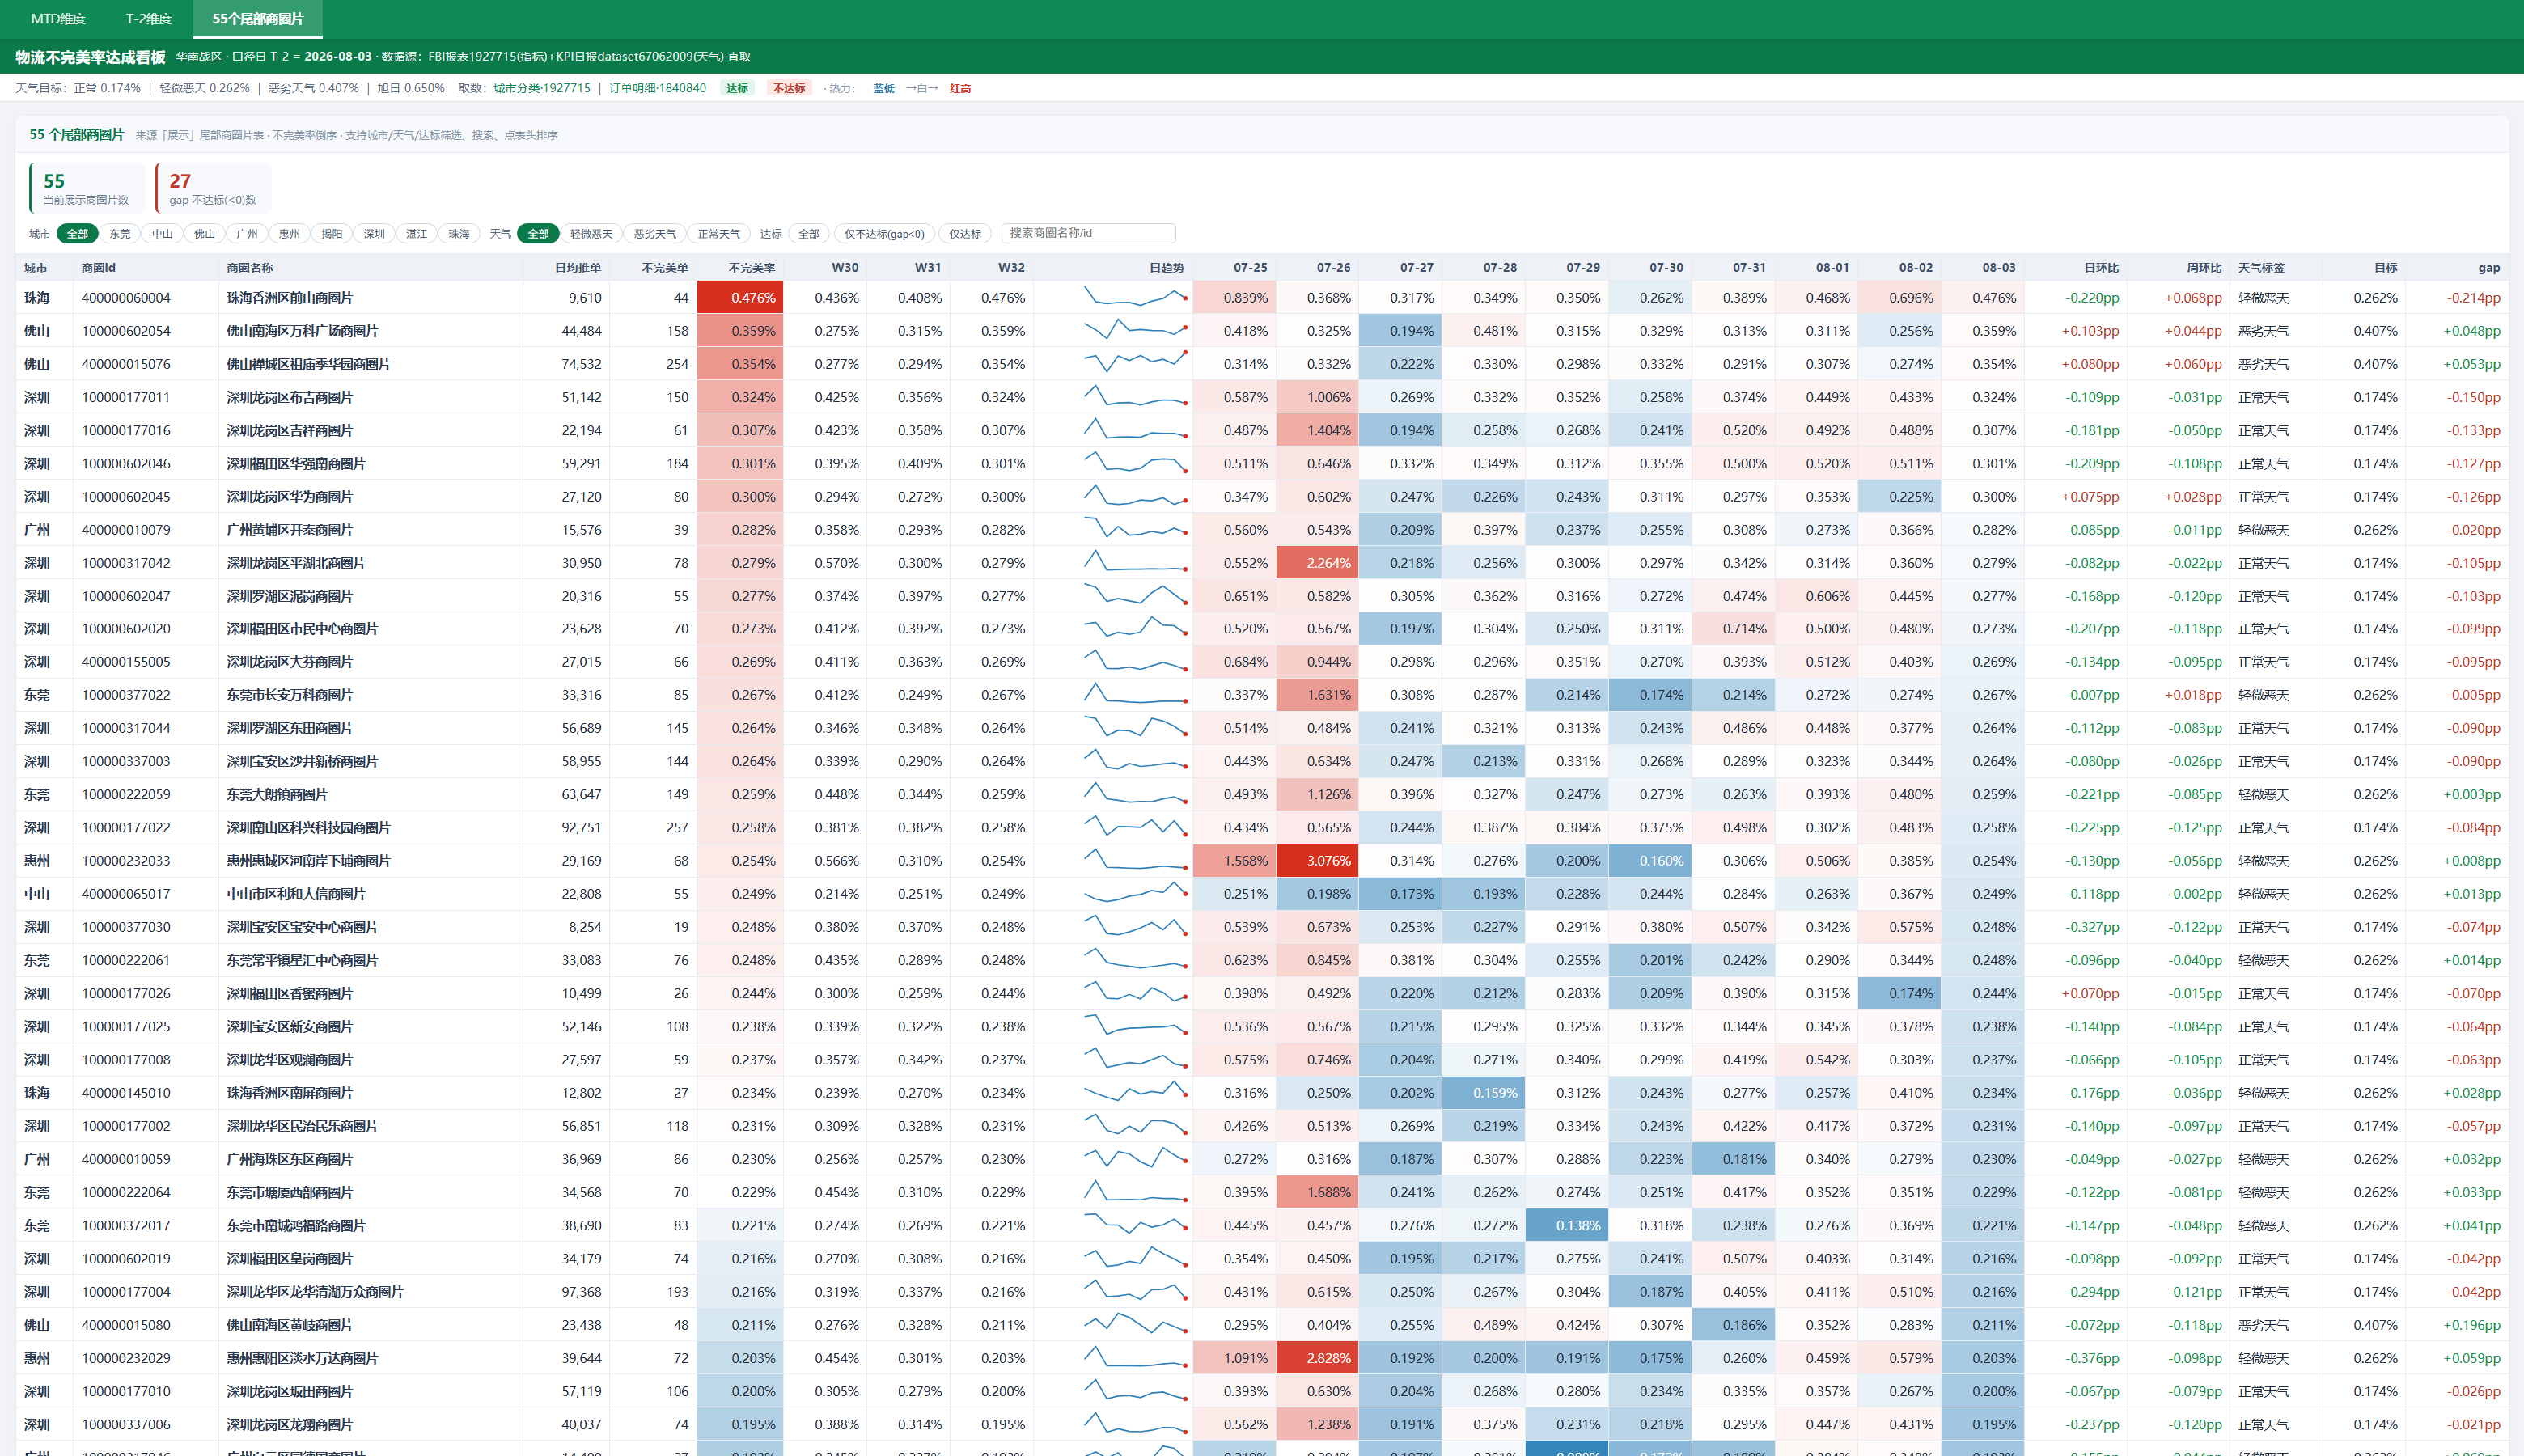Filter weather by 恶劣天气
The height and width of the screenshot is (1456, 2524).
coord(655,234)
